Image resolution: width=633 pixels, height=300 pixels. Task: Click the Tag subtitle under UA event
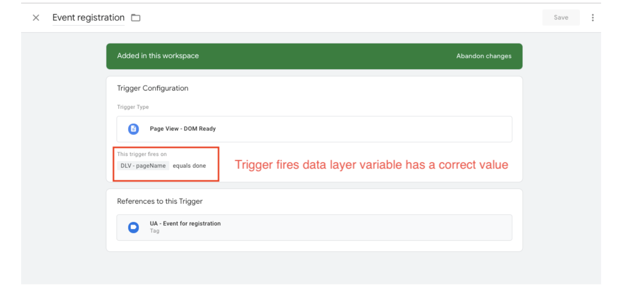coord(154,231)
